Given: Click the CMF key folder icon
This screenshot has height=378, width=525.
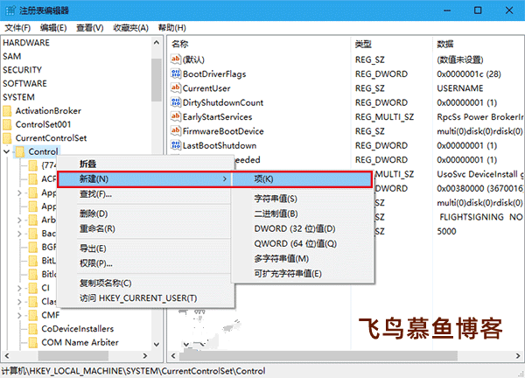Looking at the screenshot, I should click(33, 315).
